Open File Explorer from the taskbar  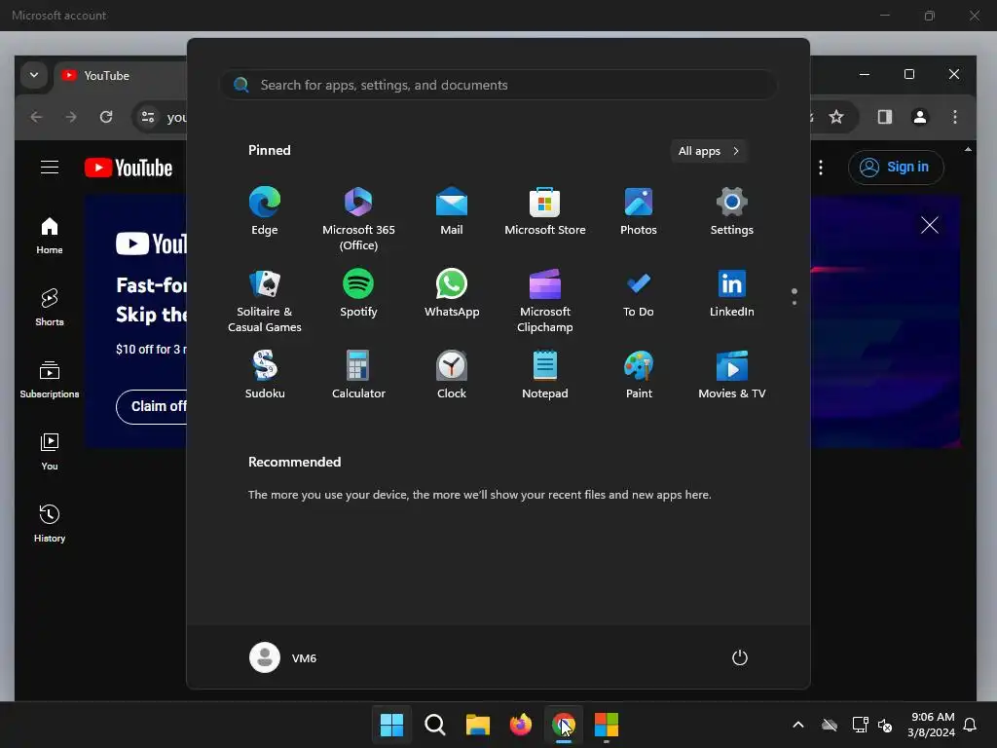[477, 725]
